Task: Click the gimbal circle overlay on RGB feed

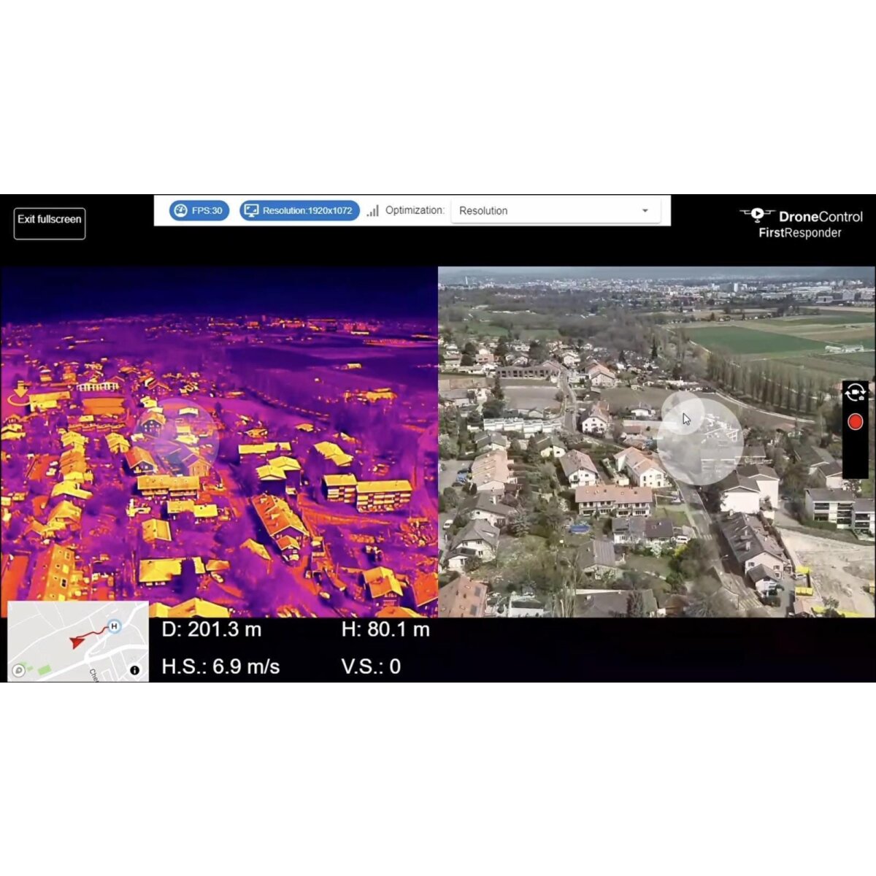Action: point(699,439)
